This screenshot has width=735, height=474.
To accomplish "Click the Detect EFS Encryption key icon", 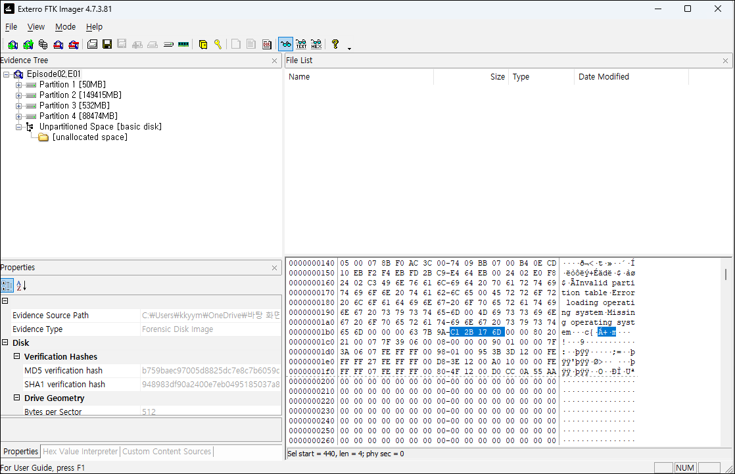I will [218, 45].
